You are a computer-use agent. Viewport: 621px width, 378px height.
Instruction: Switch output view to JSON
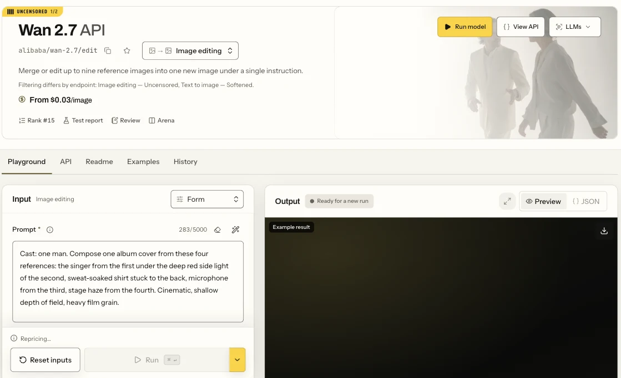click(x=586, y=201)
